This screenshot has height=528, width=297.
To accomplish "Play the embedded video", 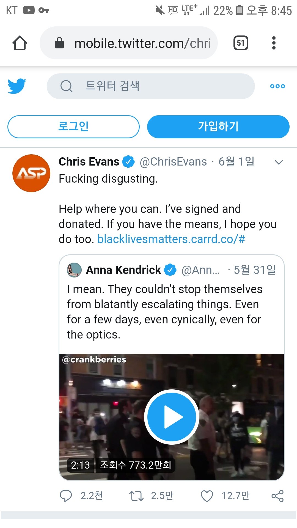I will (172, 417).
